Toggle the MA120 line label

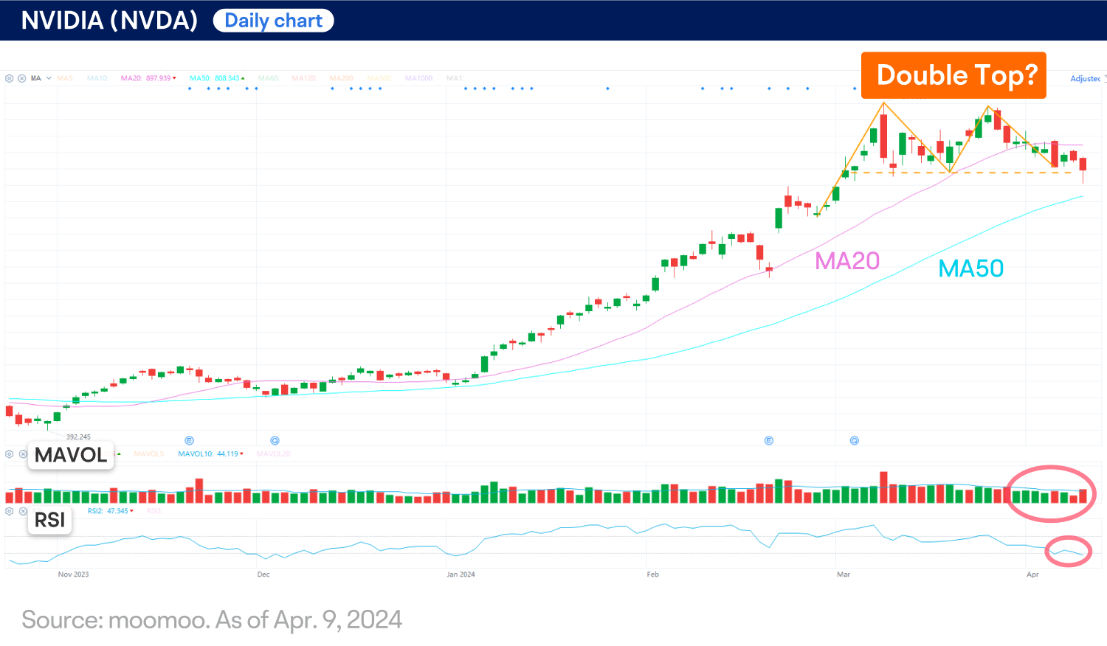[x=303, y=78]
